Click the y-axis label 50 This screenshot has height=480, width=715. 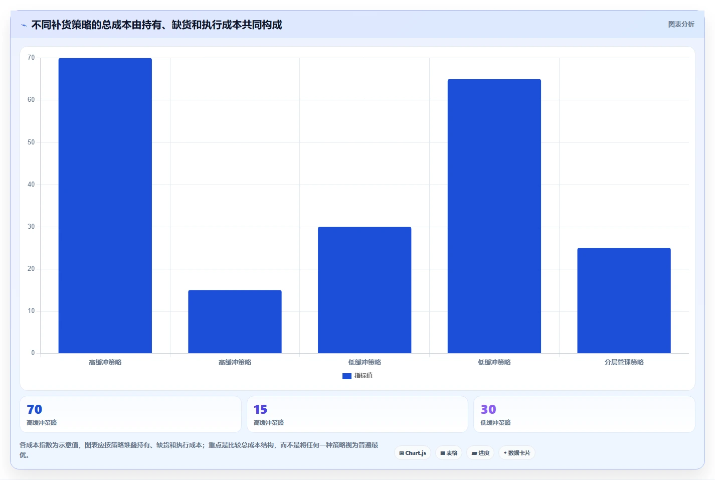click(x=31, y=142)
